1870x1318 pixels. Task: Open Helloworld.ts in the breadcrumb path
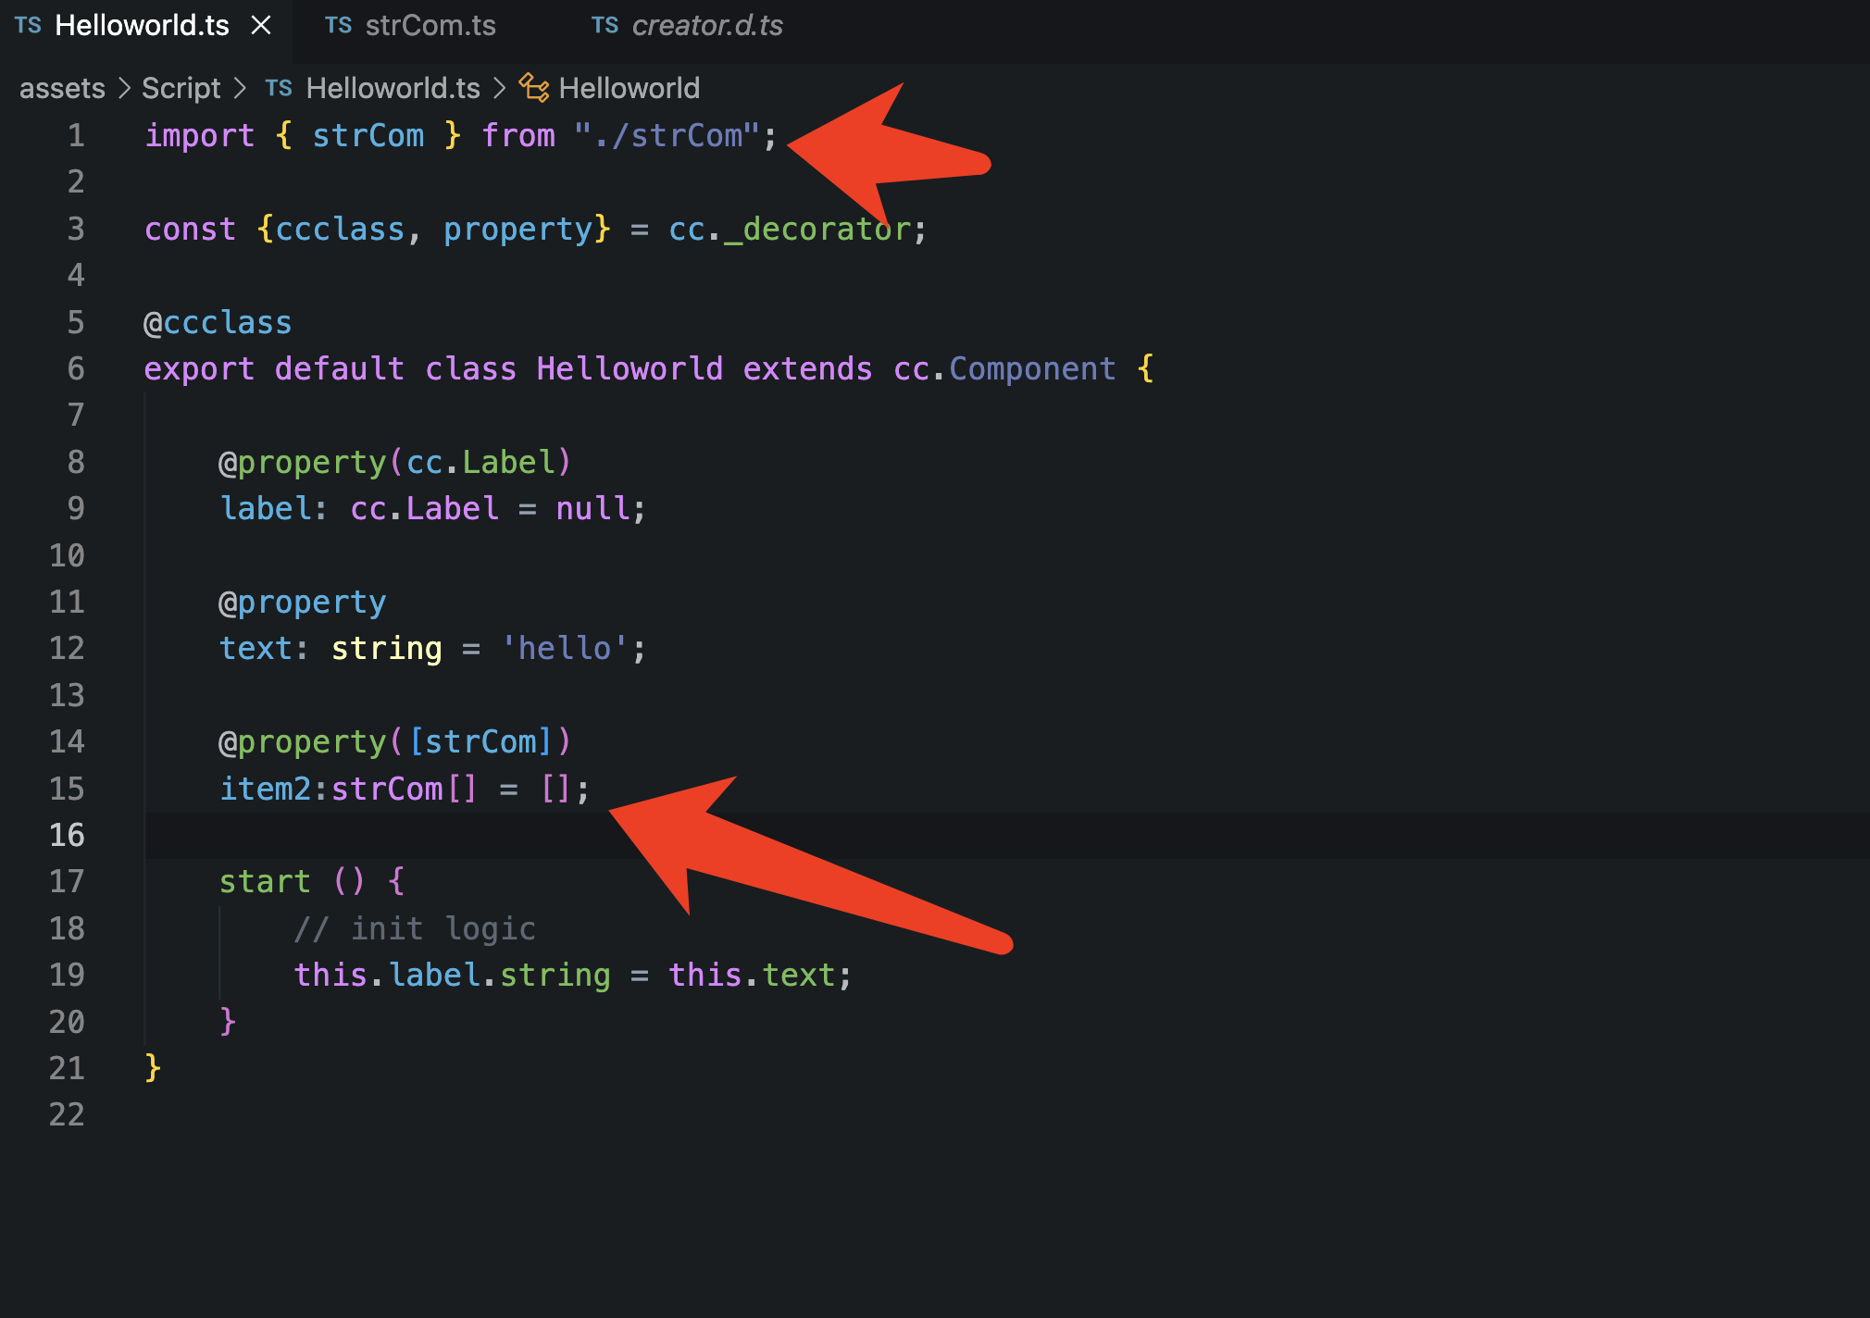coord(393,88)
